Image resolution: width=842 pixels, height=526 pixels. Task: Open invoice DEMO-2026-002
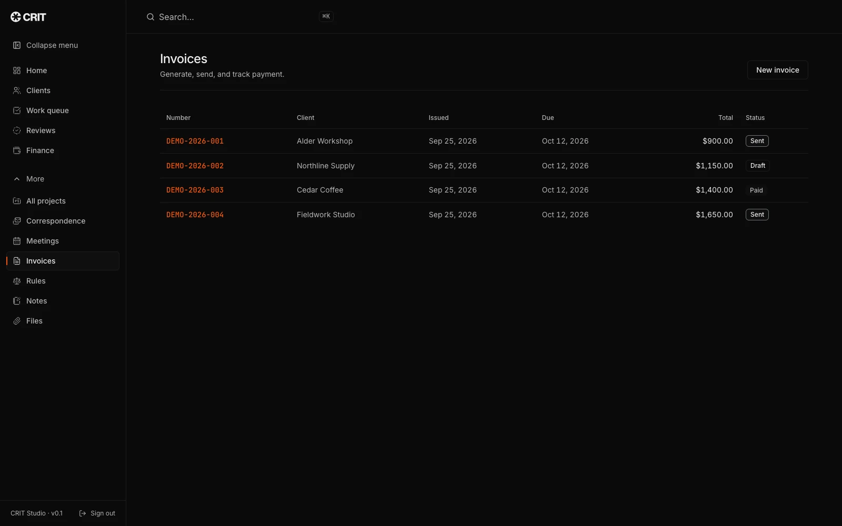click(x=195, y=166)
